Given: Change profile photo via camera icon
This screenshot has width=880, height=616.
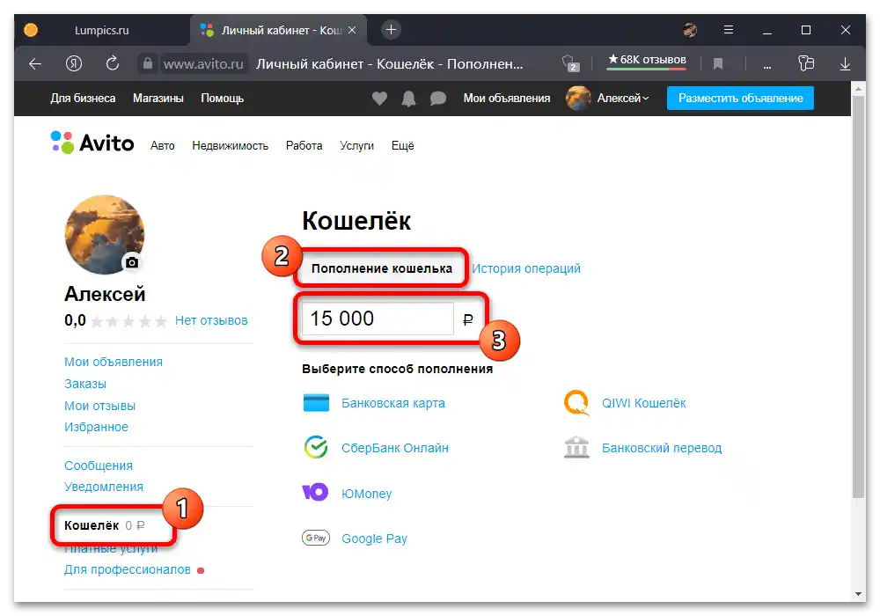Looking at the screenshot, I should pos(132,262).
